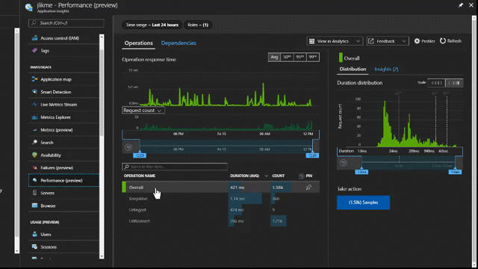Open the Feedback dropdown
Image resolution: width=478 pixels, height=269 pixels.
tap(388, 41)
